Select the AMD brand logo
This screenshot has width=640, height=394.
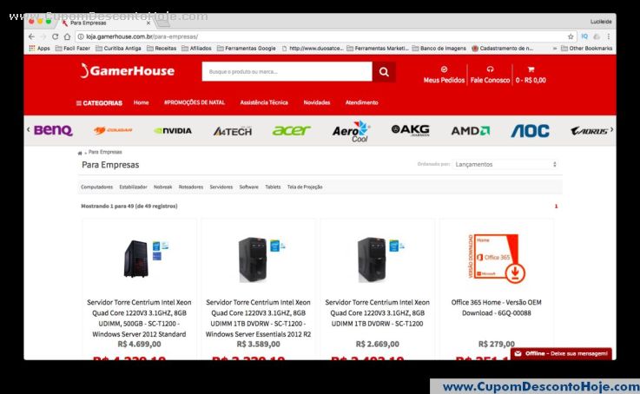click(x=470, y=130)
